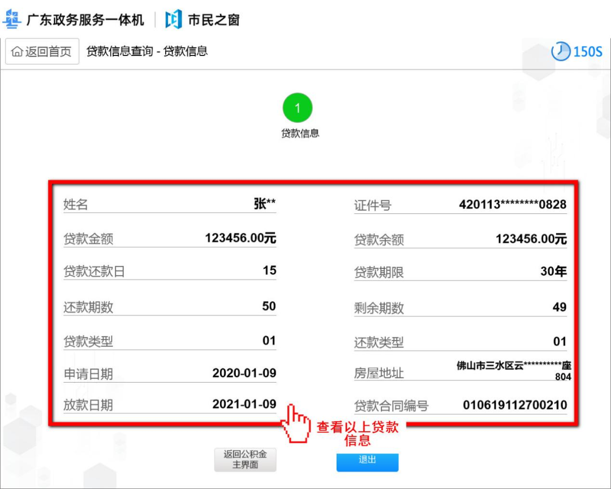Click the 还款期数 field label
Viewport: 611px width, 489px height.
click(x=88, y=307)
